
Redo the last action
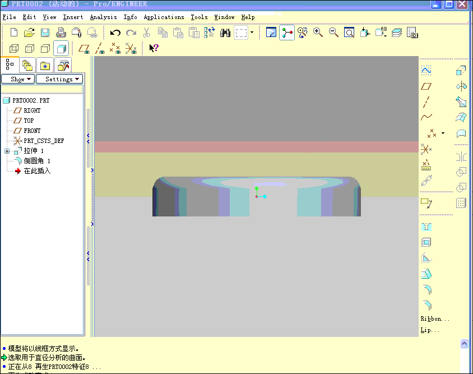[x=131, y=33]
